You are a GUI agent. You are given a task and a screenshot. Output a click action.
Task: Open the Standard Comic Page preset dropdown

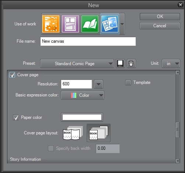pos(77,64)
